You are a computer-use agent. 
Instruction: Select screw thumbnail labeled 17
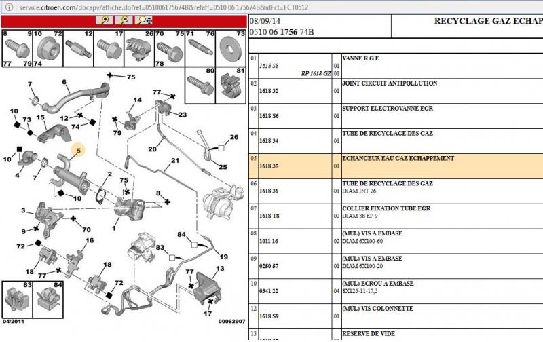point(109,48)
